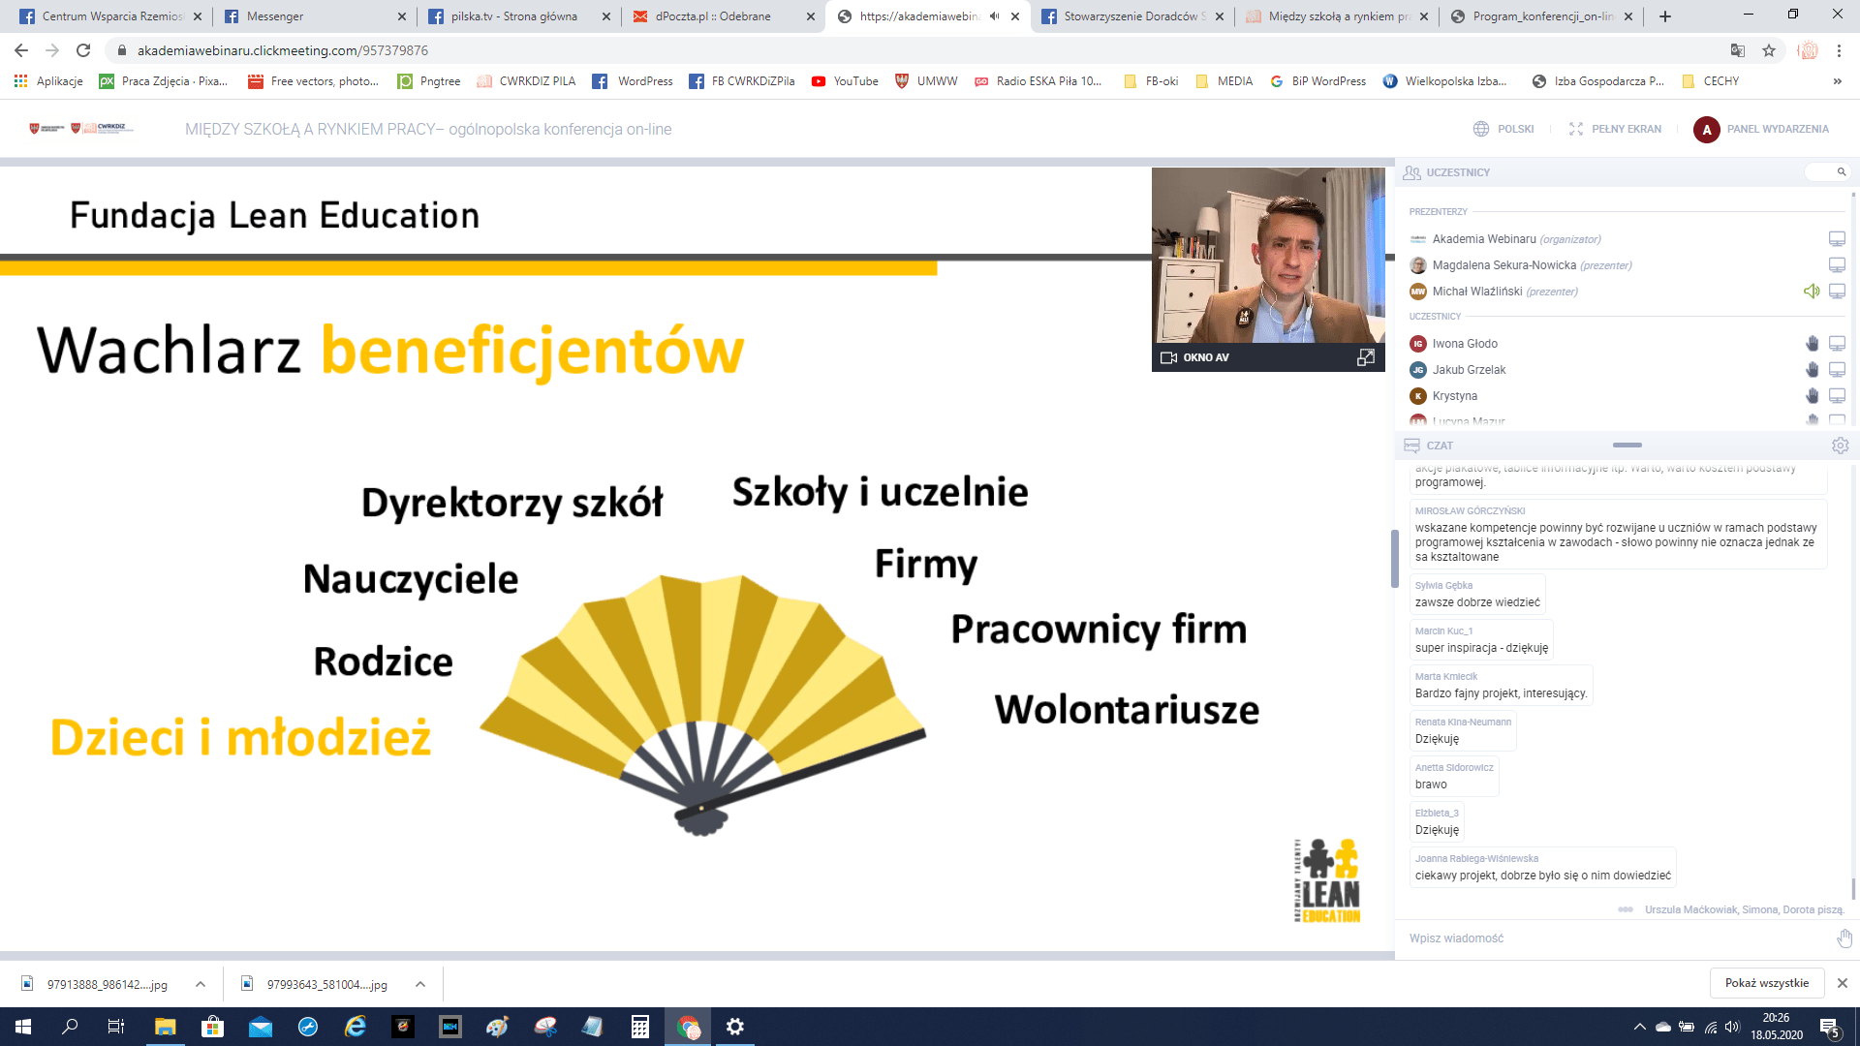This screenshot has height=1046, width=1860.
Task: Expand the hidden bookmarks overflow chevron
Action: coord(1837,81)
